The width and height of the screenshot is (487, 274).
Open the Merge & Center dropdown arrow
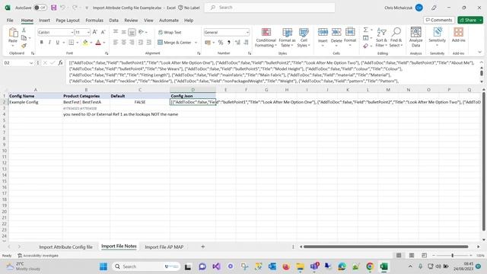tap(196, 43)
